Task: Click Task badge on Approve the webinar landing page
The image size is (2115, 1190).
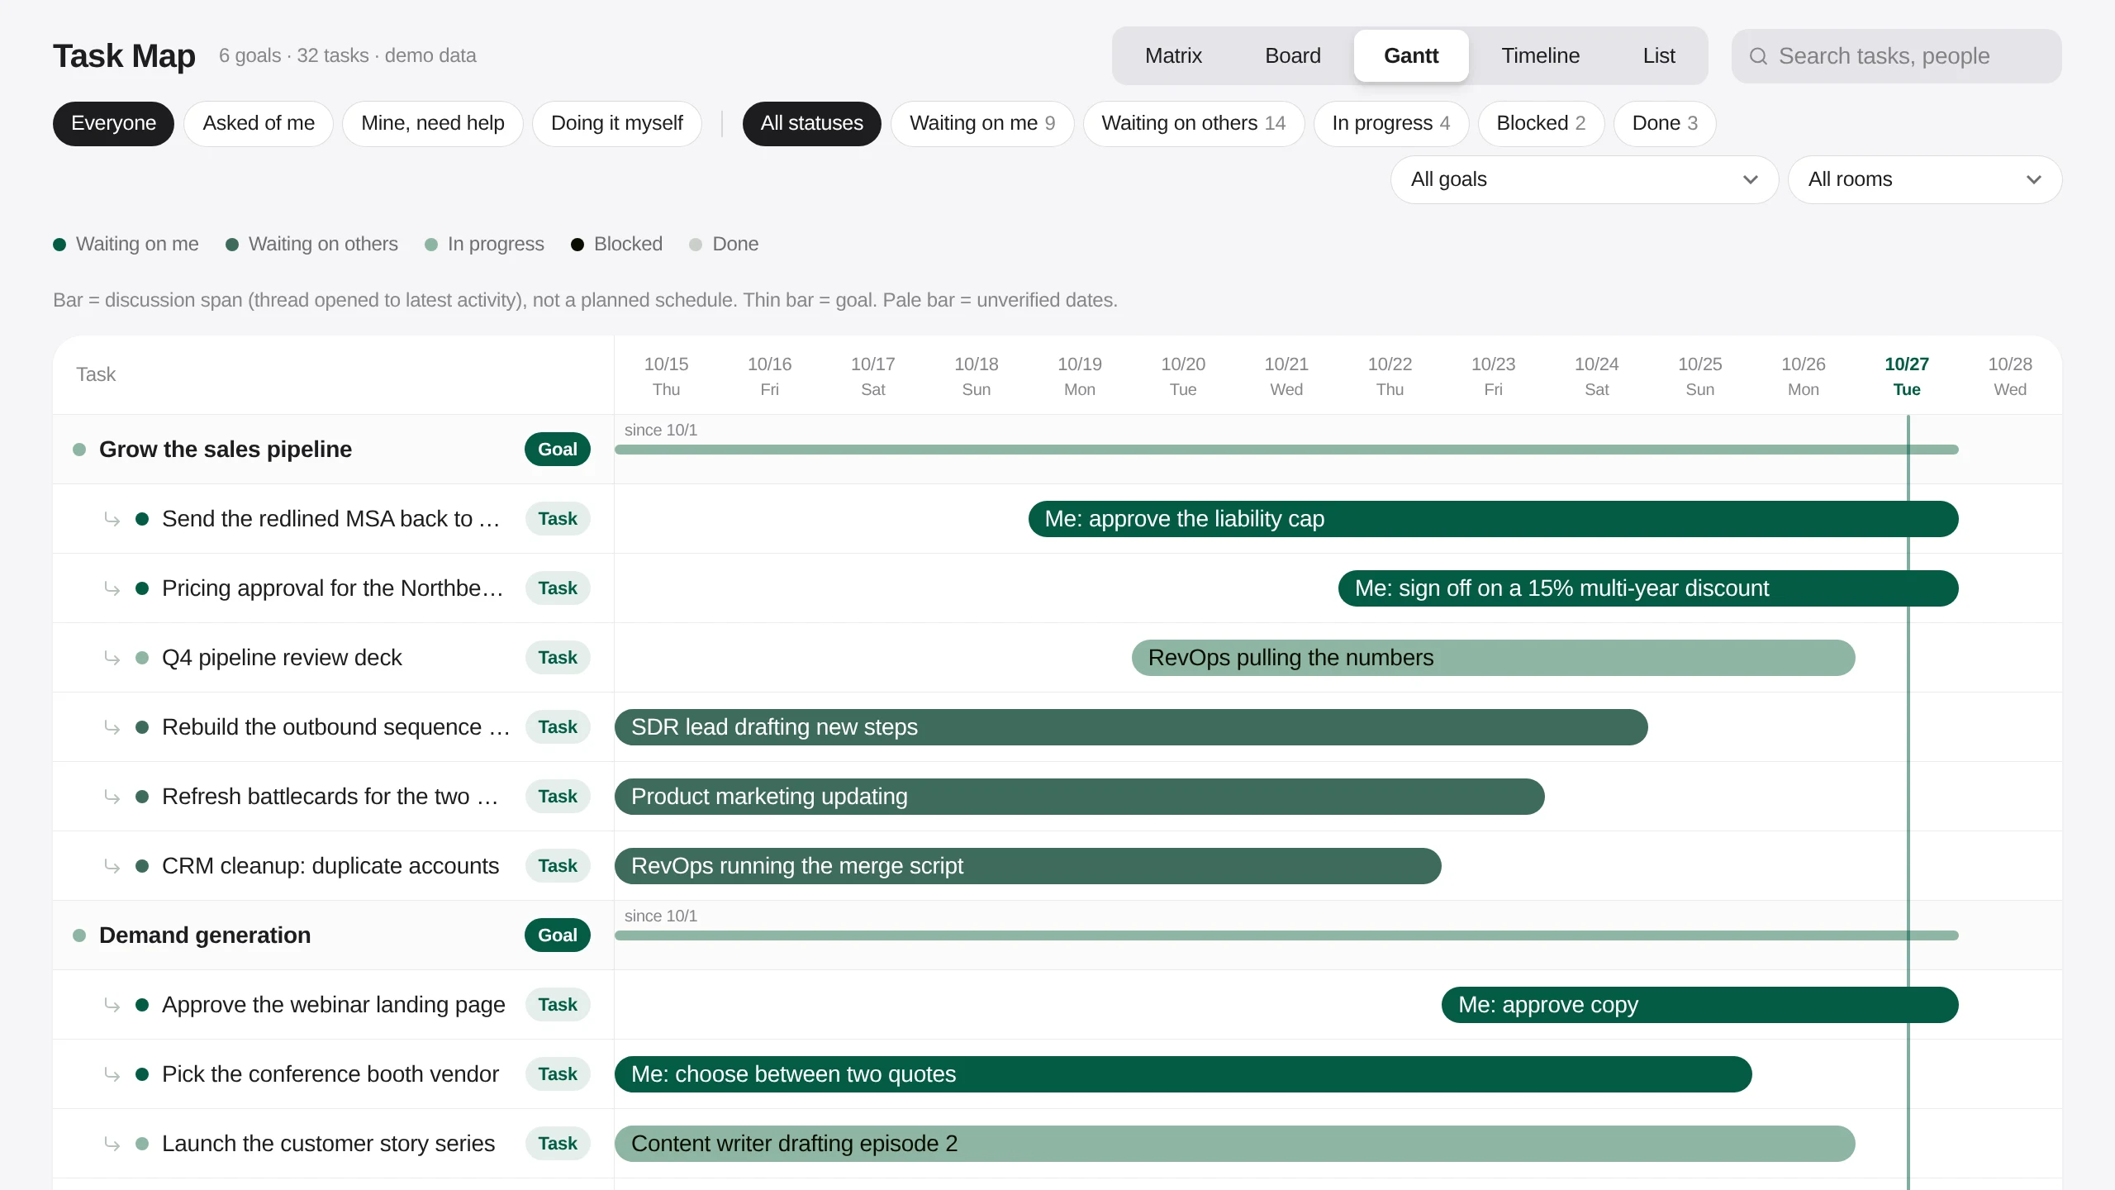Action: coord(558,1005)
